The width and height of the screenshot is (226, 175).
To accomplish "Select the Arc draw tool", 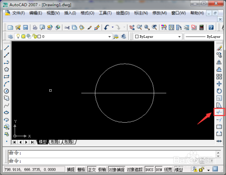I will pos(6,84).
